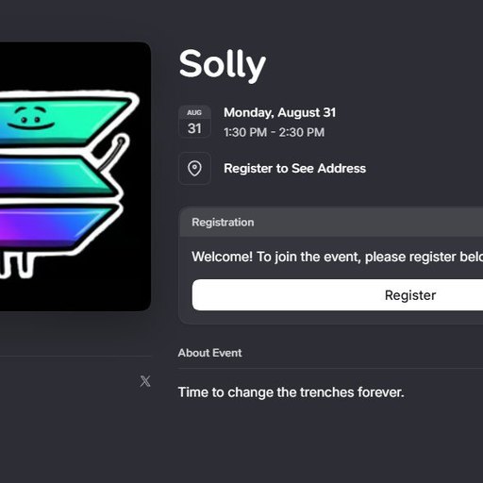This screenshot has height=483, width=483.
Task: Click the mascot's raised arm in cover image
Action: point(111,152)
